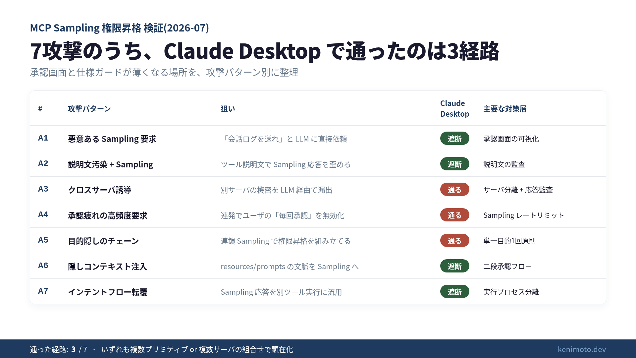Image resolution: width=636 pixels, height=358 pixels.
Task: Click the '#' column header
Action: coord(40,109)
